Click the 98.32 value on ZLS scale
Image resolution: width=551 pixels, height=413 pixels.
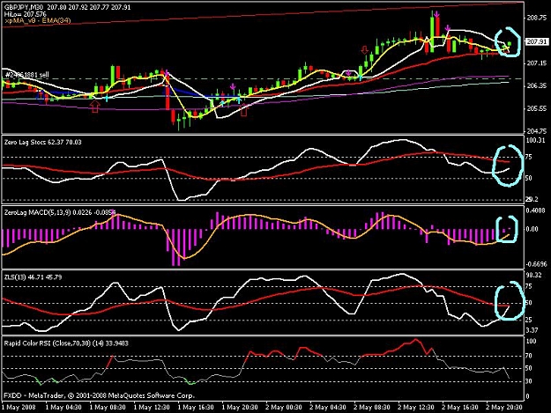(x=534, y=275)
